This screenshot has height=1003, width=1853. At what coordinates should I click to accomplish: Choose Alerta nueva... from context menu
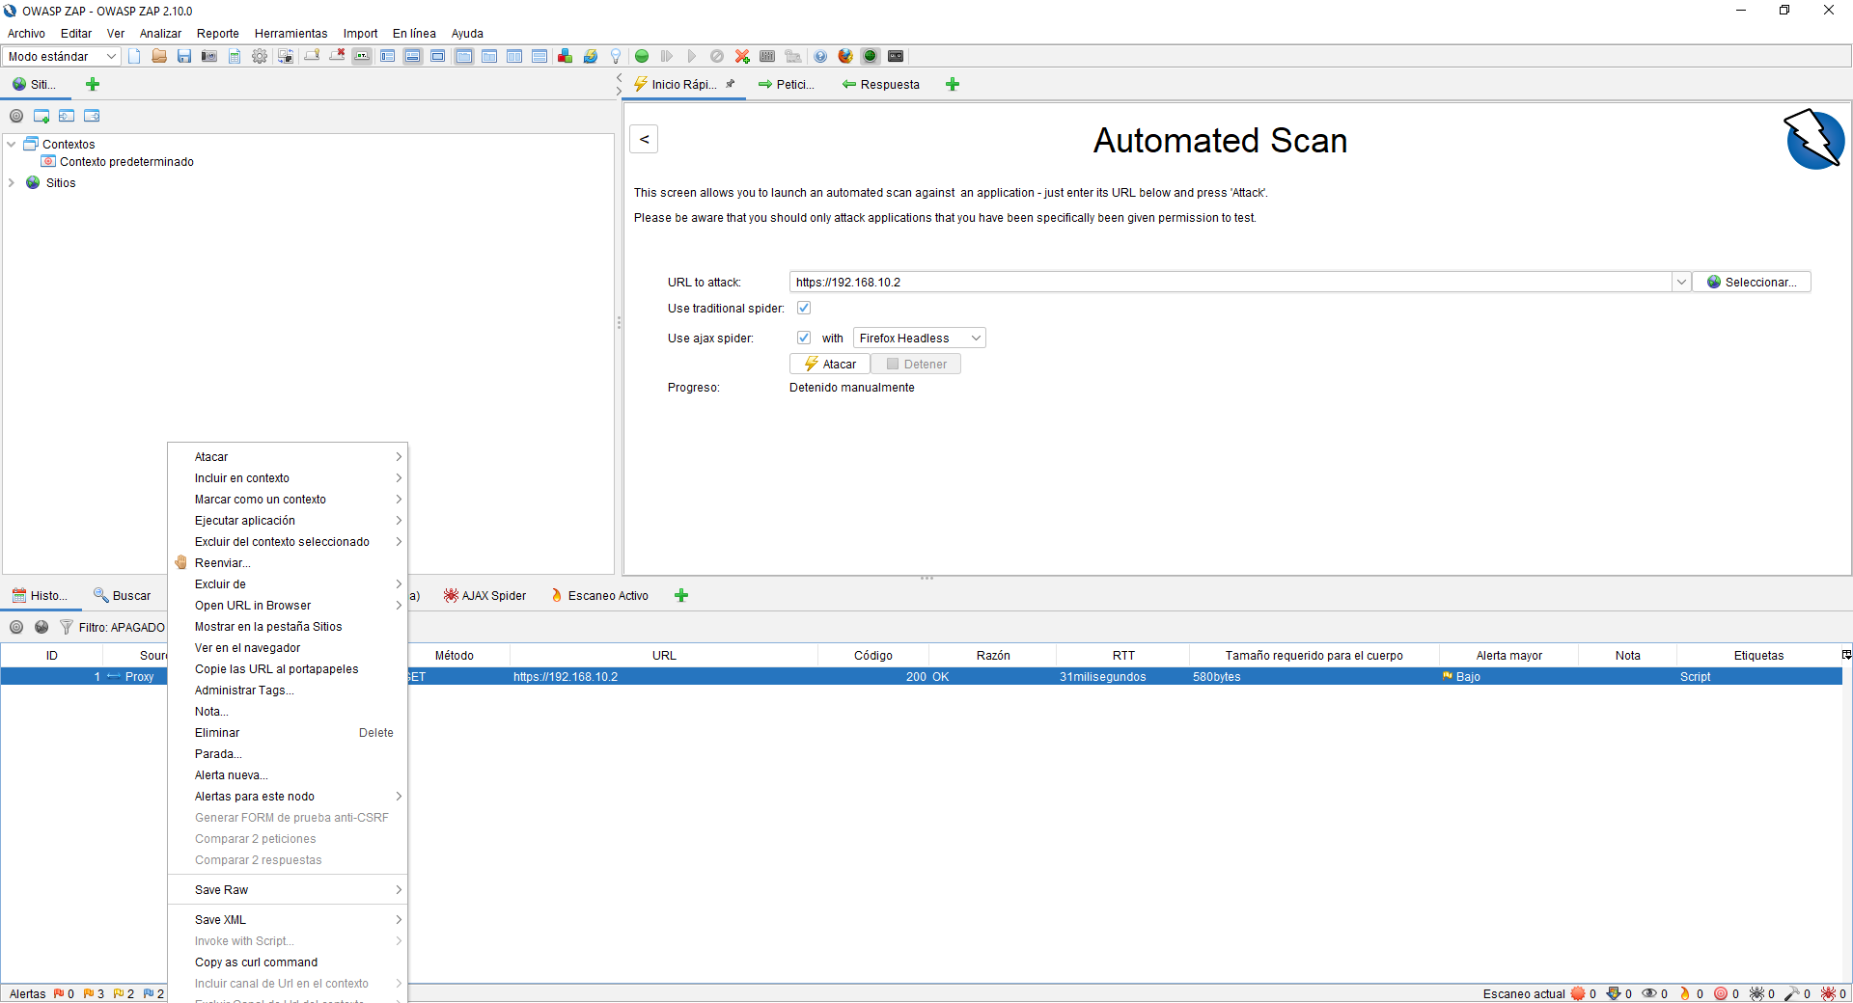pyautogui.click(x=288, y=774)
